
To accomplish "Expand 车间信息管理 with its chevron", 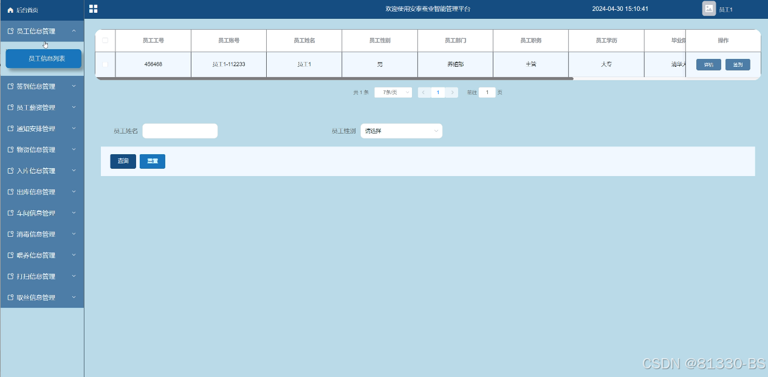I will click(x=74, y=213).
